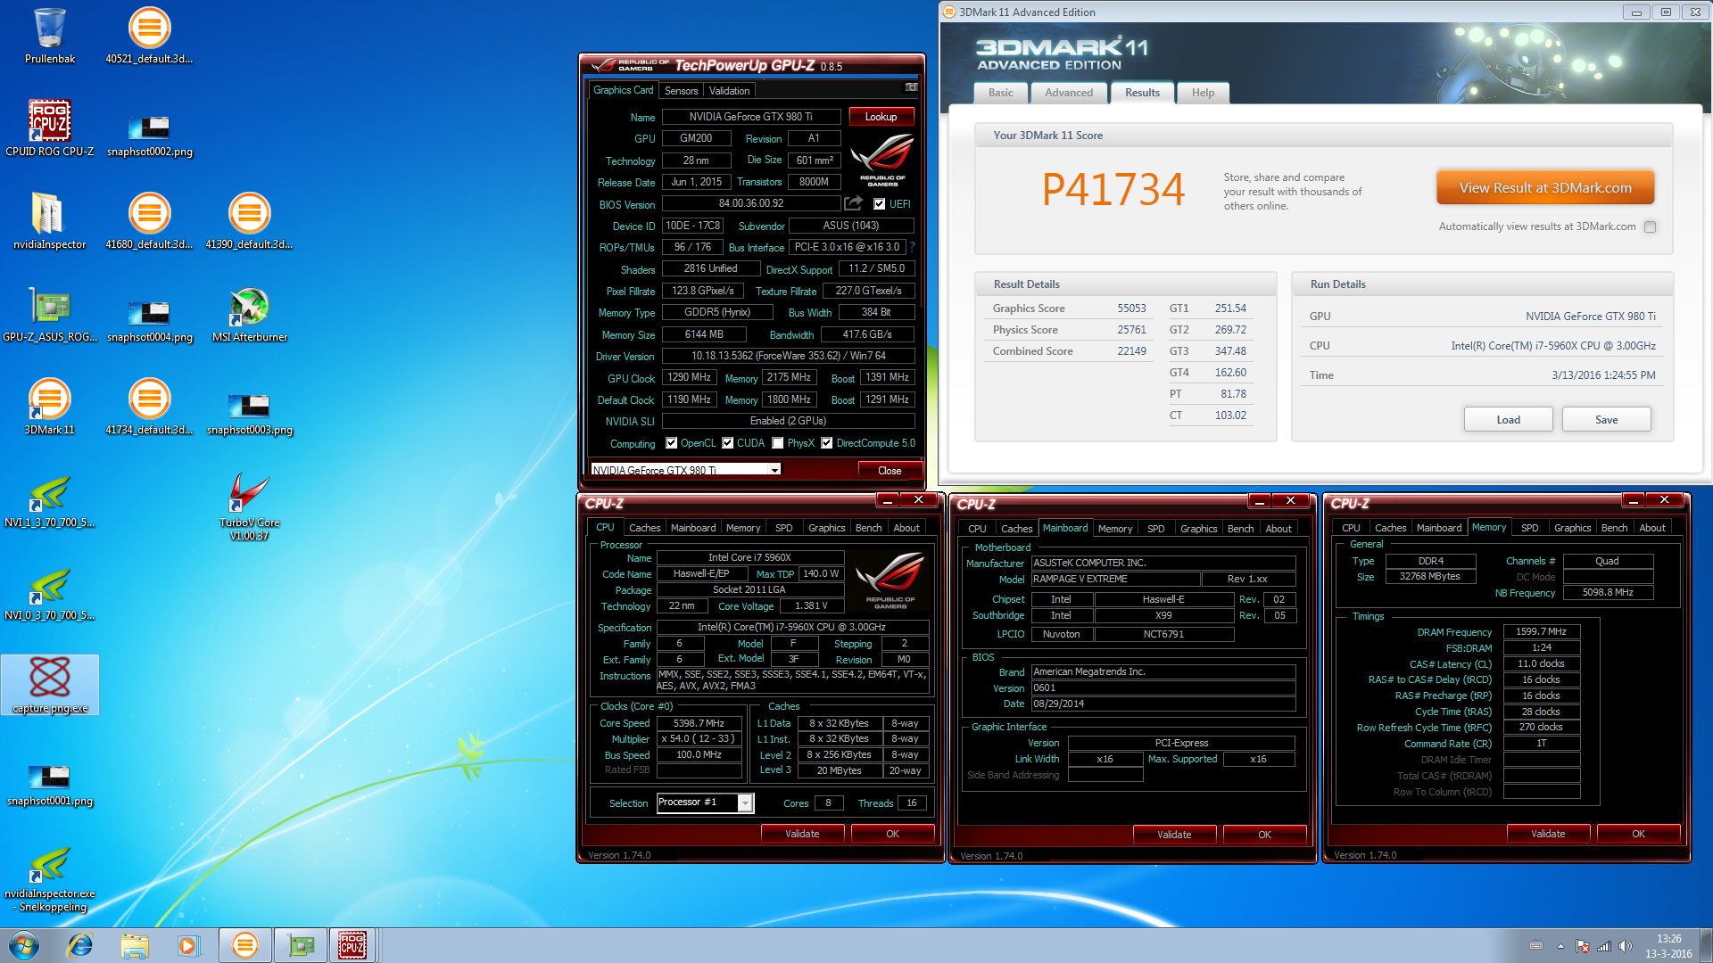
Task: Open NVI_0_3_70_700_5 shortcut icon
Action: (50, 593)
